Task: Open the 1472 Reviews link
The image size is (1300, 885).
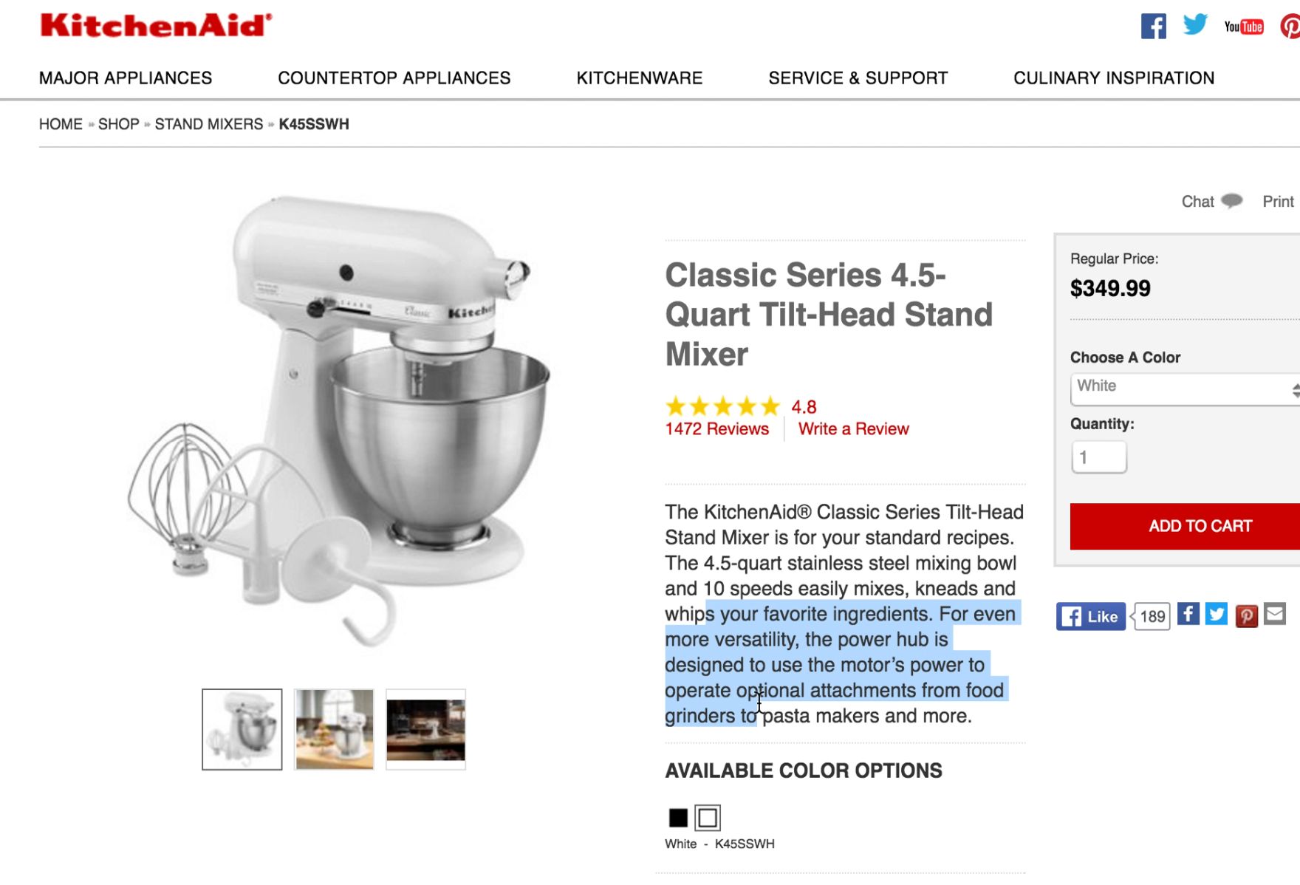Action: pos(716,429)
